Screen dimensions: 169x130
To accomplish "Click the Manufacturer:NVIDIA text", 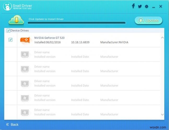I will coord(114,42).
